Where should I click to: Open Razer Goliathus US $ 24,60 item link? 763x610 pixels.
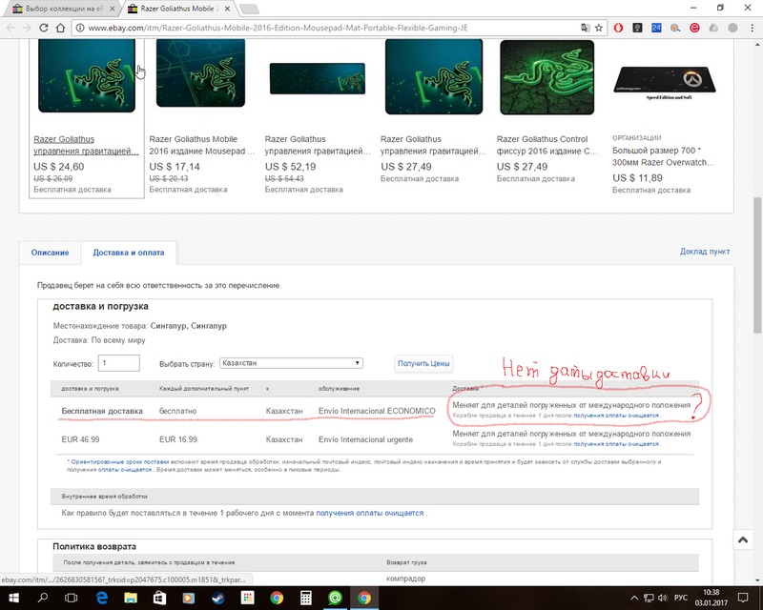pos(86,145)
